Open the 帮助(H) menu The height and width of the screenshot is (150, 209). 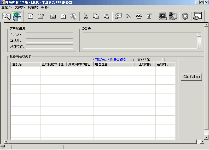pos(46,8)
